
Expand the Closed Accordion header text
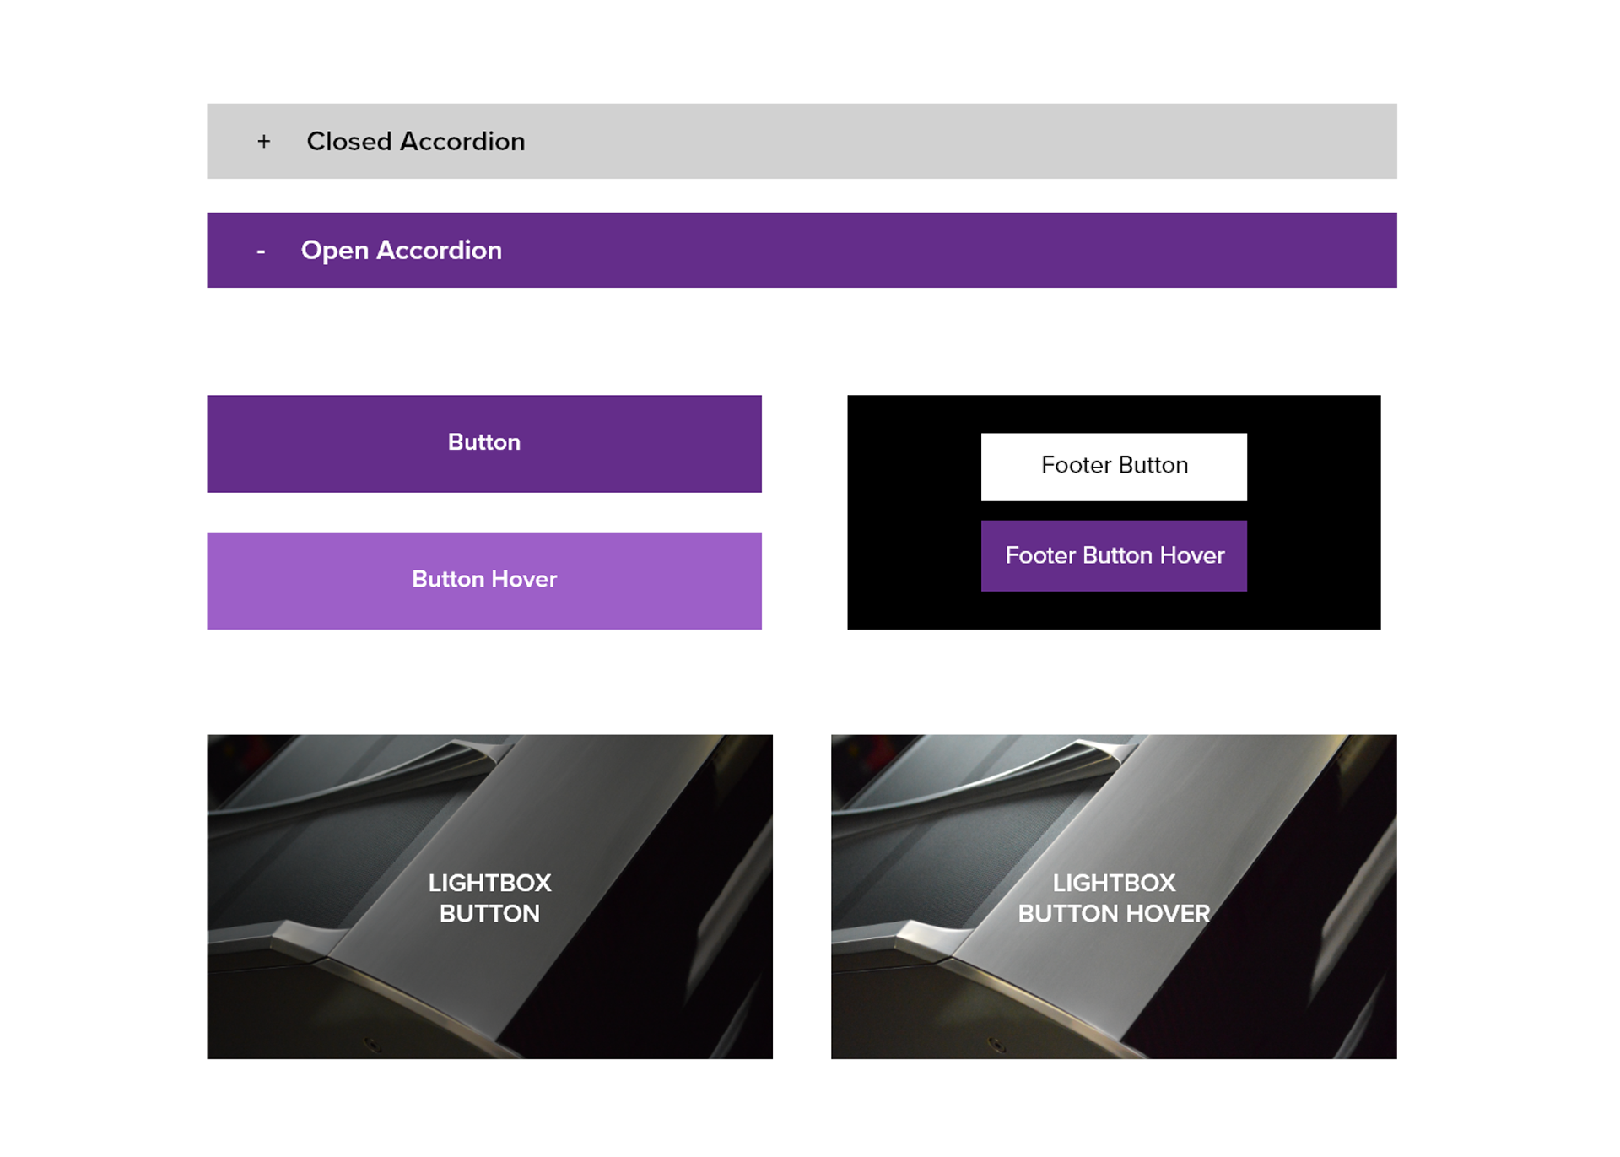point(415,142)
